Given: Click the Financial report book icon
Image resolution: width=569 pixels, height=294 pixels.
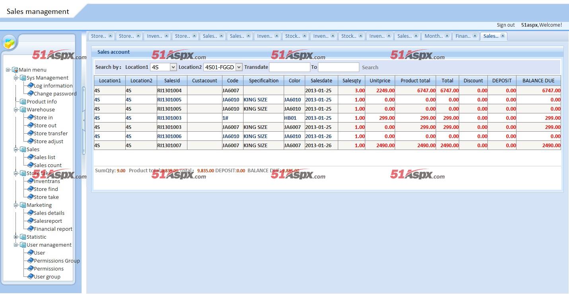Looking at the screenshot, I should coord(30,229).
